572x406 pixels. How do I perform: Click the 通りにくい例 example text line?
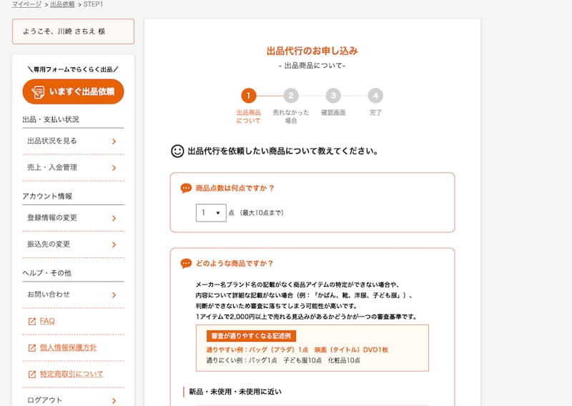[x=283, y=360]
